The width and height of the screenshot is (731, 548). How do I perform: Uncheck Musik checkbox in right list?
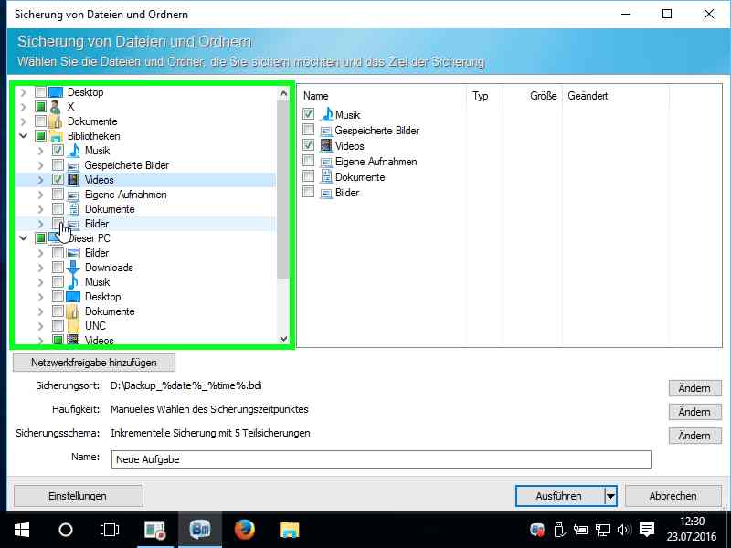(x=308, y=113)
